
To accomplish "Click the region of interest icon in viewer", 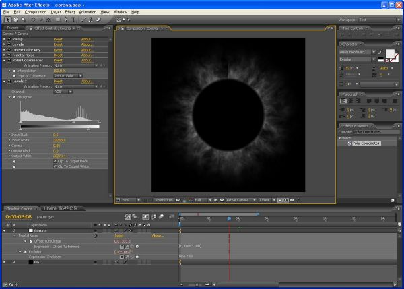I will (x=216, y=200).
